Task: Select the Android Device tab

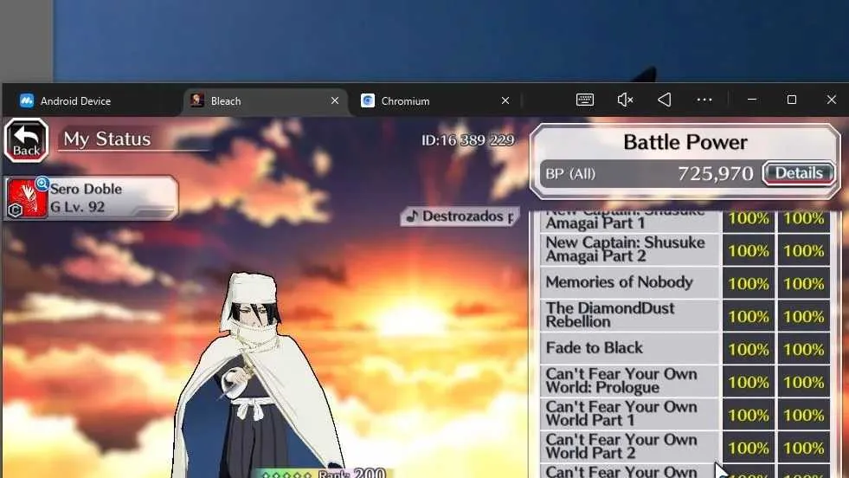Action: point(89,100)
